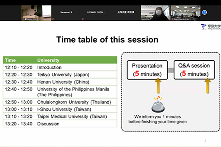The width and height of the screenshot is (221, 147).
Task: Click the Chulalongkorn University (Thailand) row
Action: click(60, 102)
